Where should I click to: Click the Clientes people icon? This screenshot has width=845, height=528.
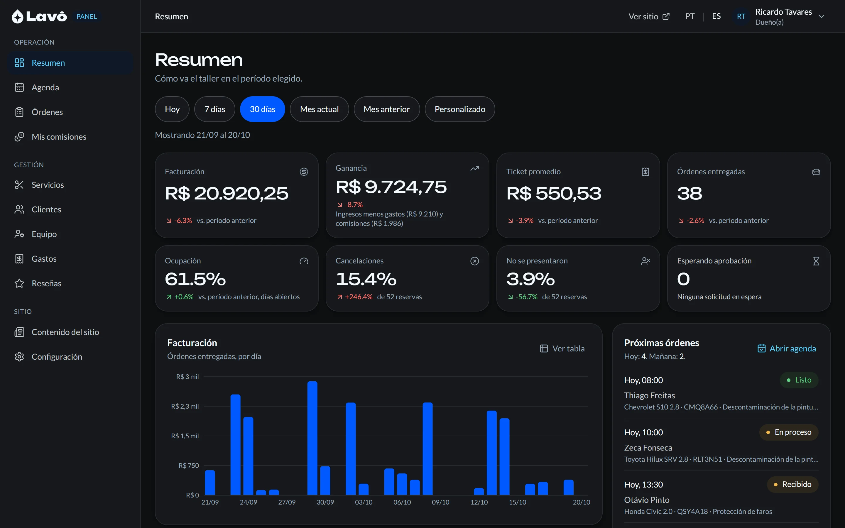click(19, 209)
